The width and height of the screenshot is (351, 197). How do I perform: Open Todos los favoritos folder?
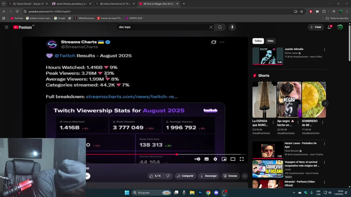point(337,18)
